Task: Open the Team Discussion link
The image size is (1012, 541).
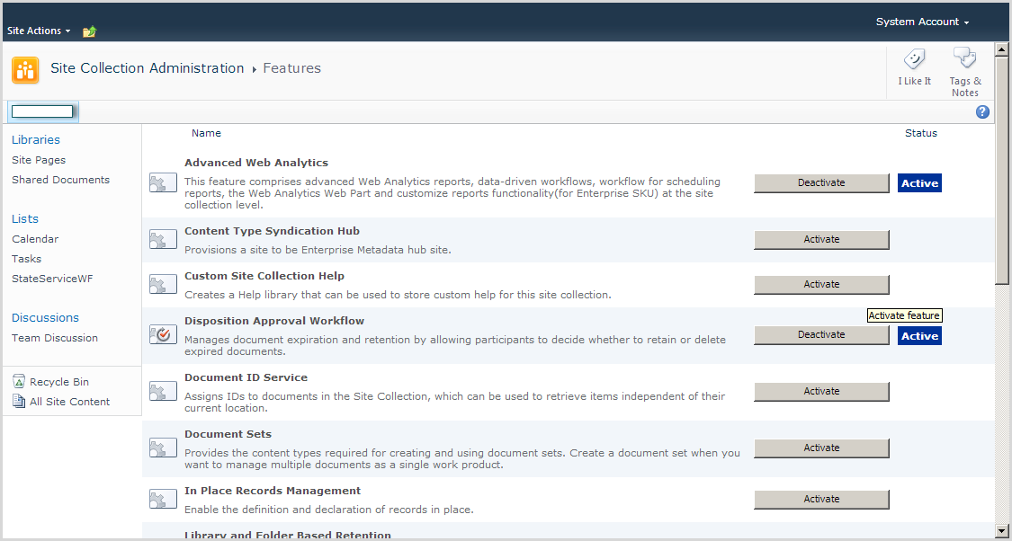Action: 55,338
